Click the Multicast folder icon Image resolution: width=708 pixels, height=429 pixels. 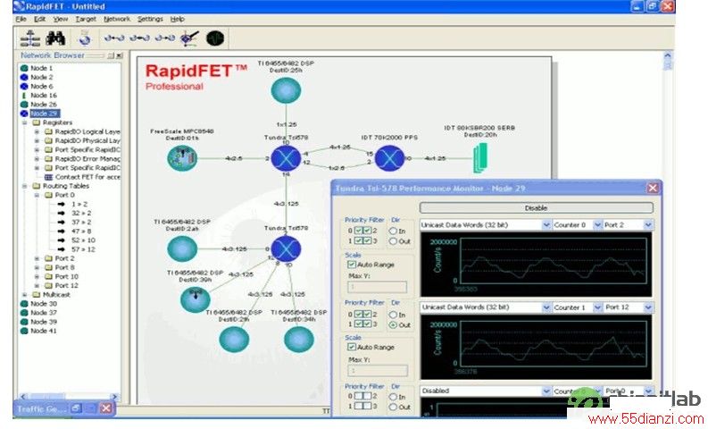[x=37, y=294]
